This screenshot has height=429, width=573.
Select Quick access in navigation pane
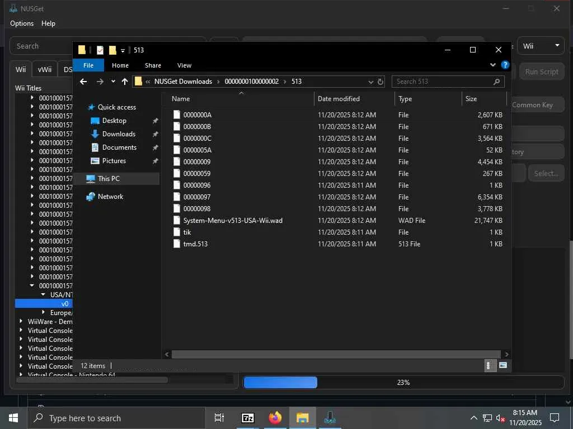pyautogui.click(x=116, y=107)
